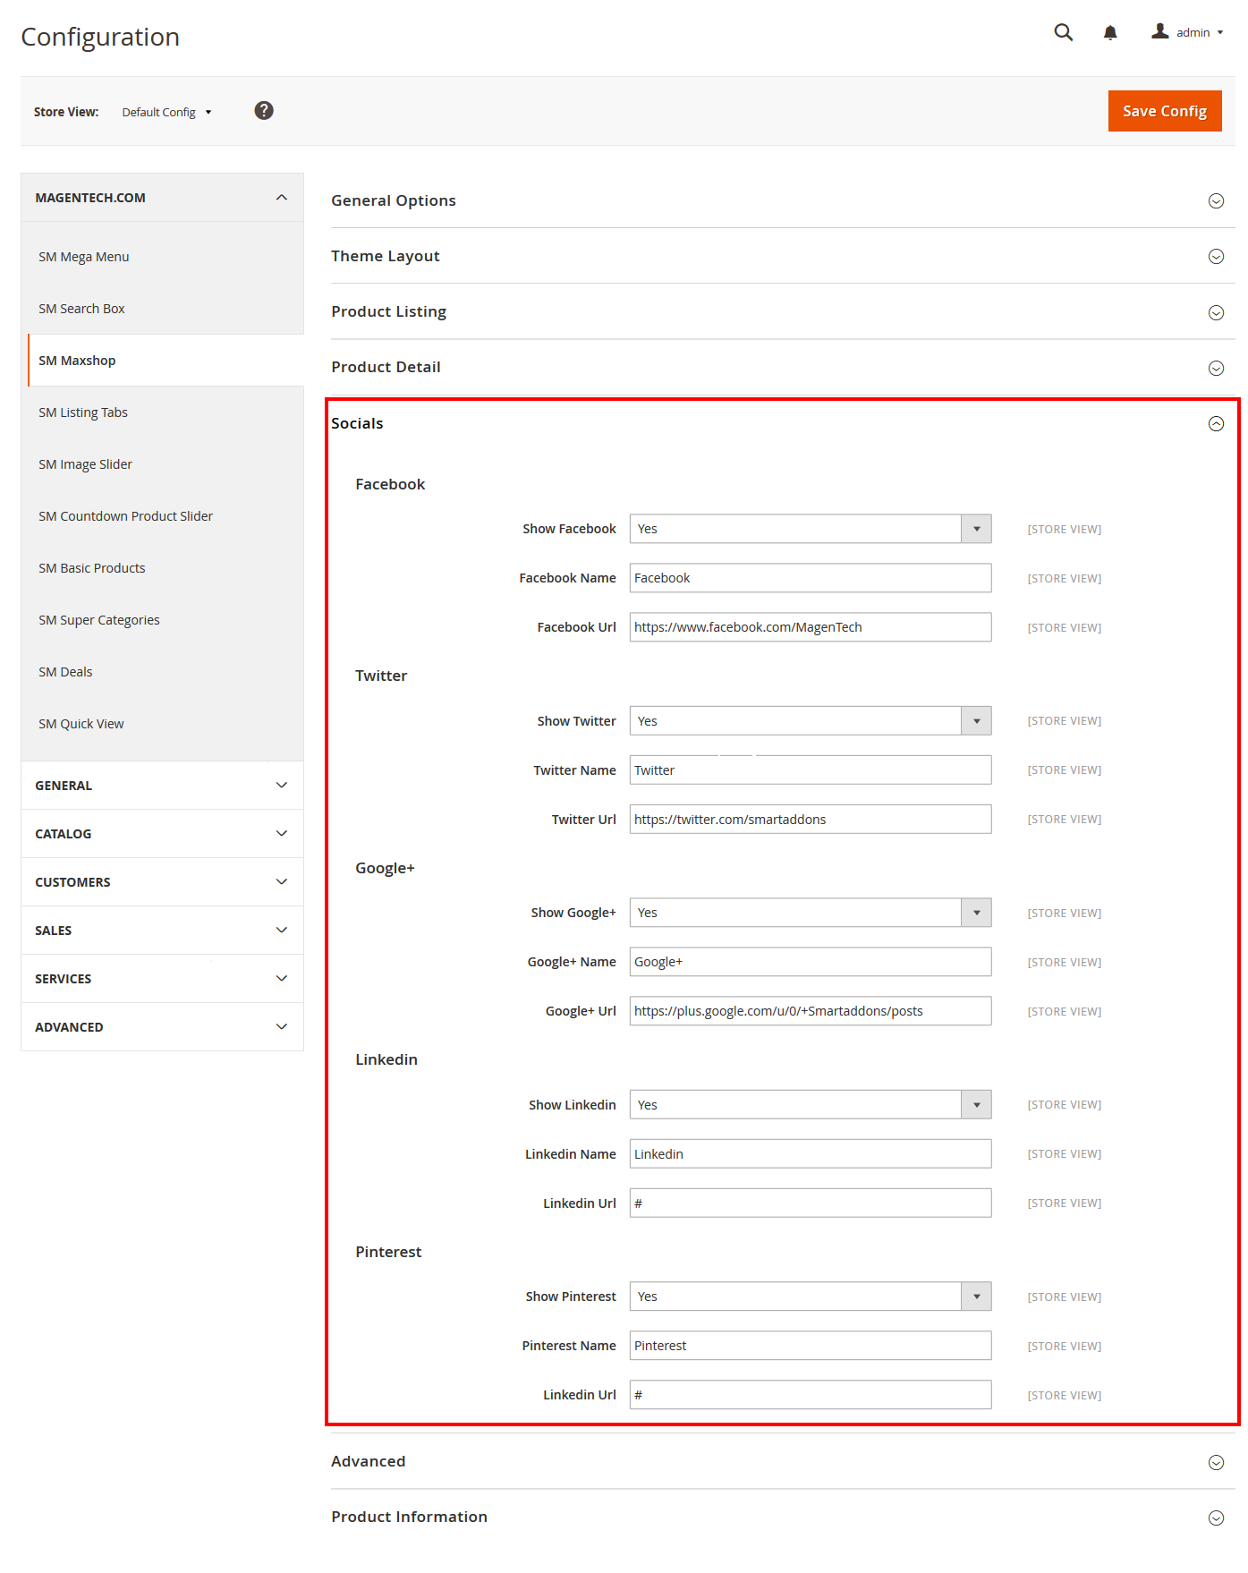The image size is (1248, 1573).
Task: Open SM Countdown Product Slider settings
Action: tap(125, 516)
